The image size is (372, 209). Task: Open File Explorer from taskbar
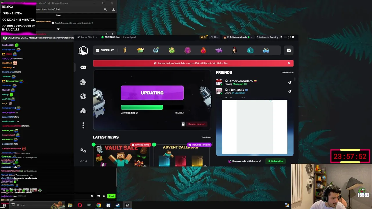click(70, 205)
